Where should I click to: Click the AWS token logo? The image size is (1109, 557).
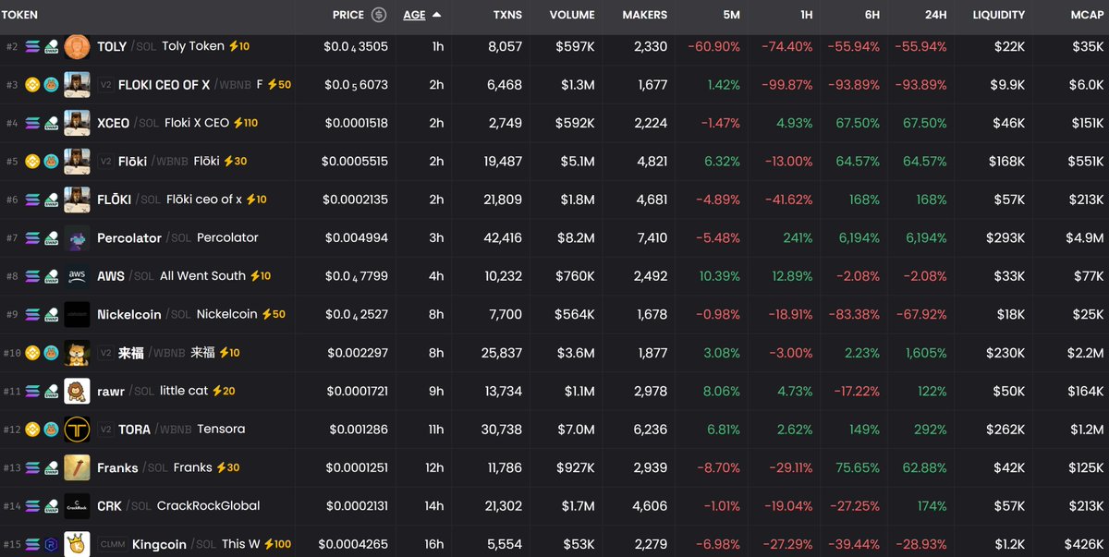[77, 276]
